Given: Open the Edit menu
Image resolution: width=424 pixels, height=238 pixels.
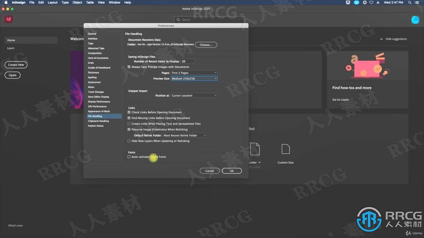Looking at the screenshot, I should click(41, 2).
